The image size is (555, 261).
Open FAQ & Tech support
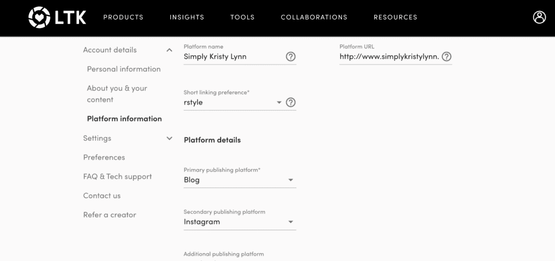[x=117, y=177]
